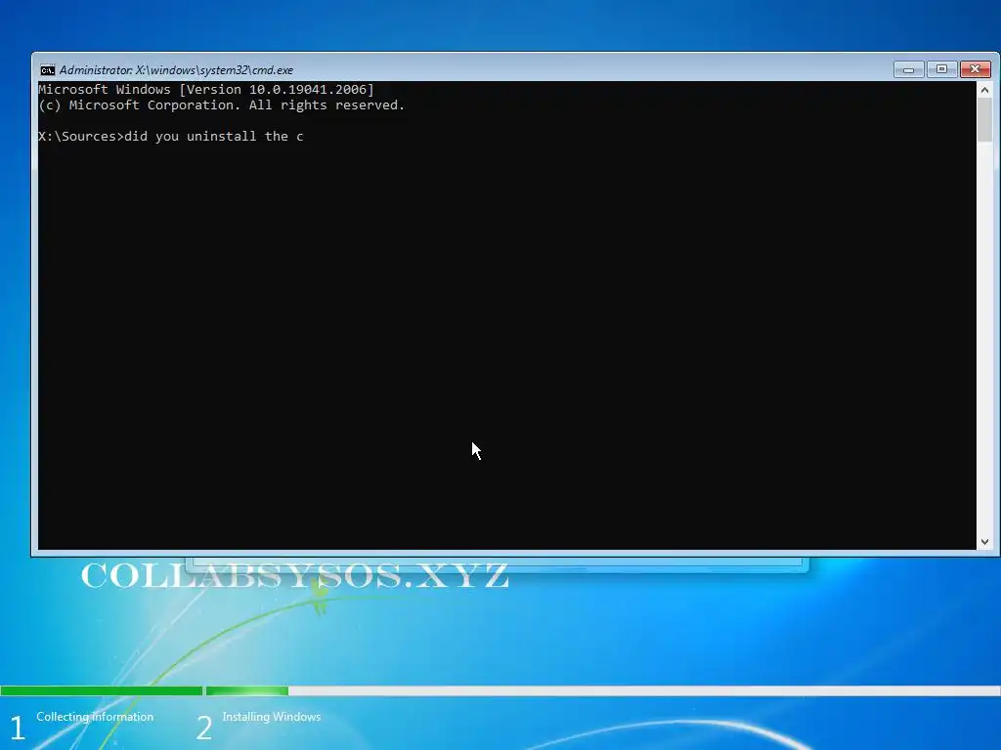Image resolution: width=1001 pixels, height=750 pixels.
Task: Click the scrollbar up arrow in cmd
Action: (x=984, y=90)
